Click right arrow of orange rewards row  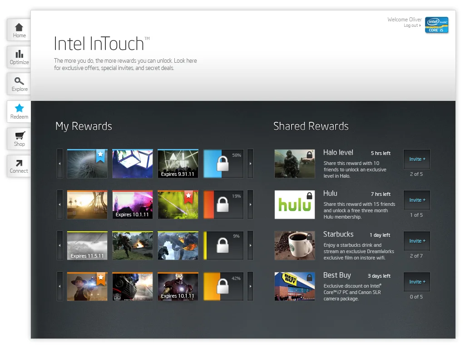click(x=250, y=286)
